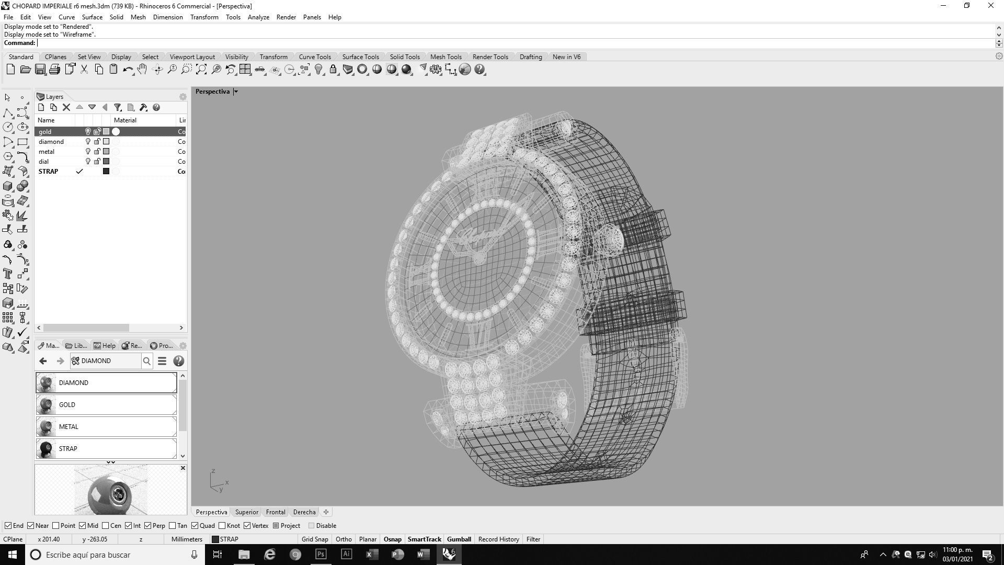Click the Layers panel gear options

(182, 97)
